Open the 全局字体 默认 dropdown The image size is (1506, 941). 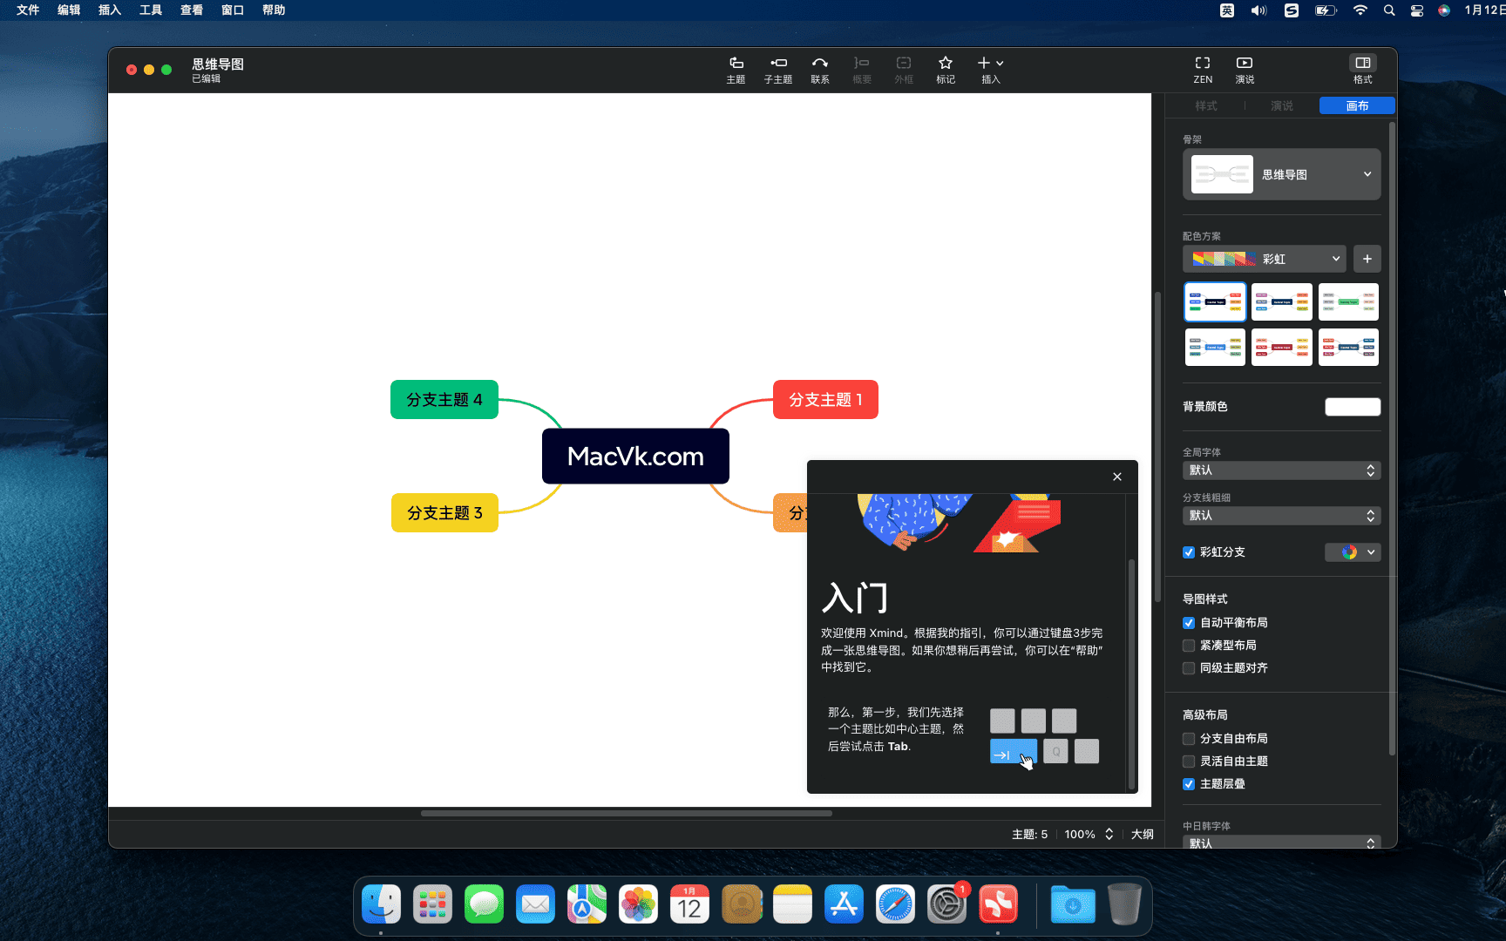point(1282,470)
